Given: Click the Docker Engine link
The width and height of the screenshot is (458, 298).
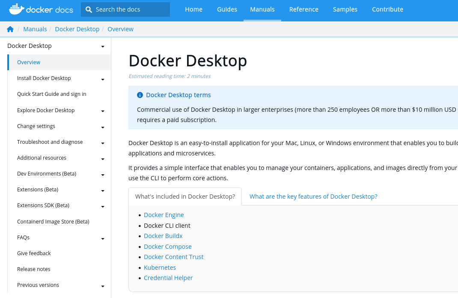Looking at the screenshot, I should (164, 215).
